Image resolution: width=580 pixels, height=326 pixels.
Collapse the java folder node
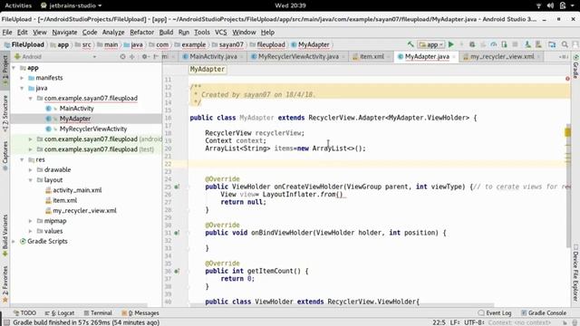pyautogui.click(x=22, y=89)
